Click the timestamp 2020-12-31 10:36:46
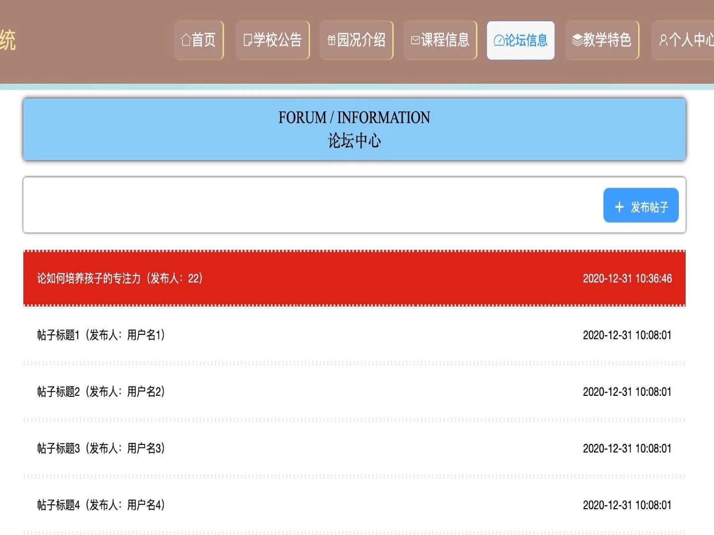The height and width of the screenshot is (535, 714). click(x=627, y=278)
